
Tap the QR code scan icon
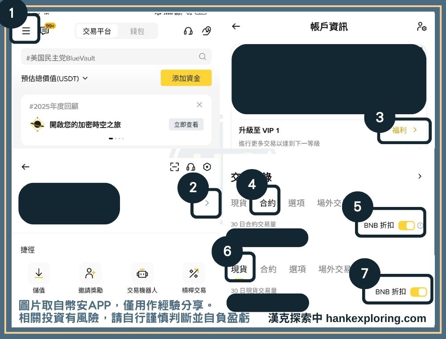pyautogui.click(x=175, y=167)
